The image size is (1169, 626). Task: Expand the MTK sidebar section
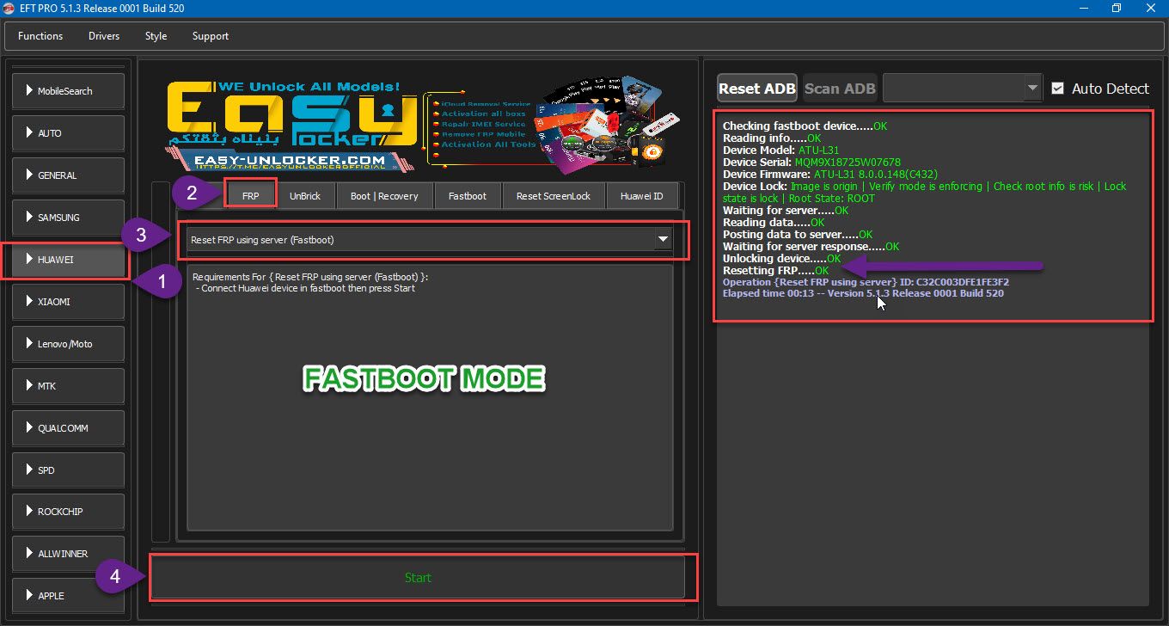69,386
